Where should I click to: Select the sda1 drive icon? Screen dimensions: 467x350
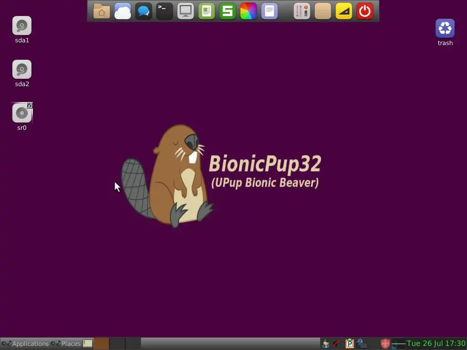coord(22,26)
